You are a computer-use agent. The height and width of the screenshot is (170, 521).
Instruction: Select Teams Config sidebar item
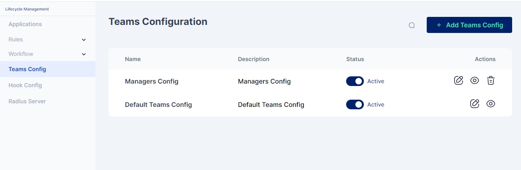pyautogui.click(x=27, y=69)
